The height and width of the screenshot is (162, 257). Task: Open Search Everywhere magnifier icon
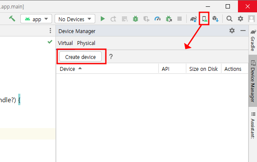coord(229,19)
